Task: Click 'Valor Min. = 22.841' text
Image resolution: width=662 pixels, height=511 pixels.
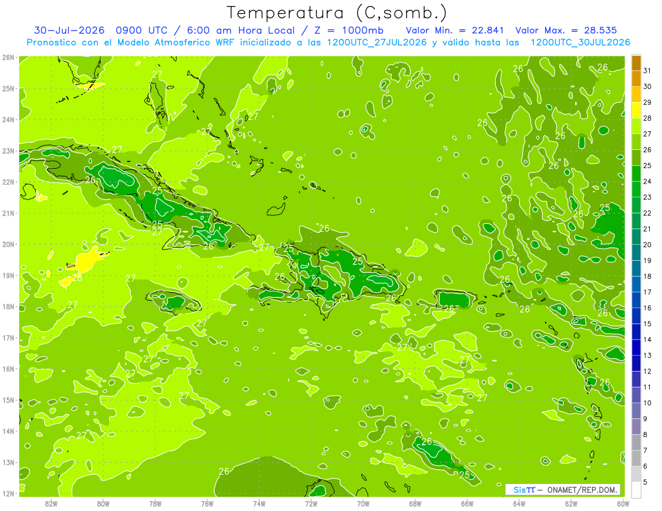Action: pyautogui.click(x=456, y=30)
